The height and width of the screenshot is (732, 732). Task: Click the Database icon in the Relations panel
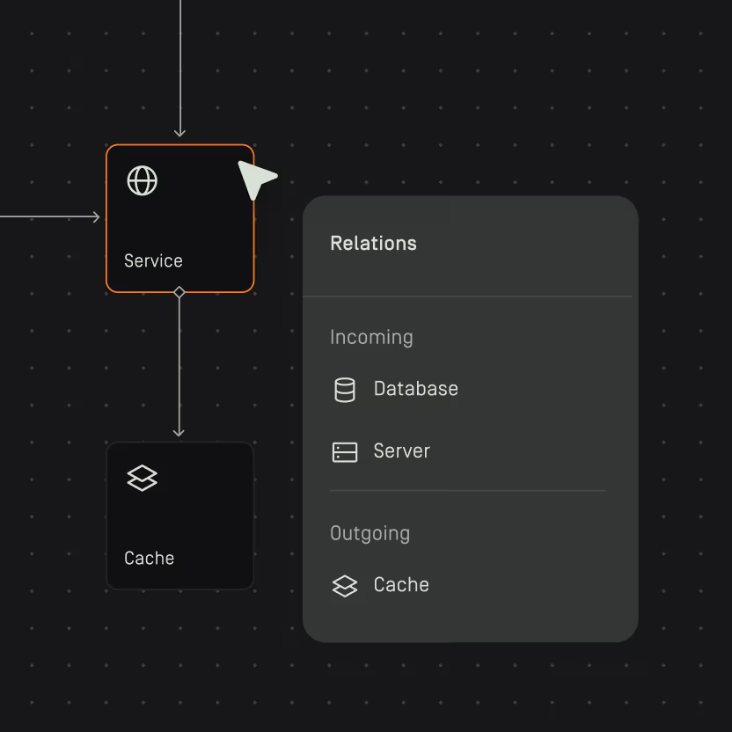click(x=344, y=389)
